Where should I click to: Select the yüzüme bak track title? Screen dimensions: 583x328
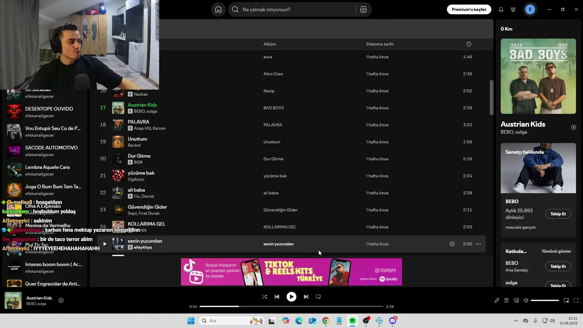point(141,173)
